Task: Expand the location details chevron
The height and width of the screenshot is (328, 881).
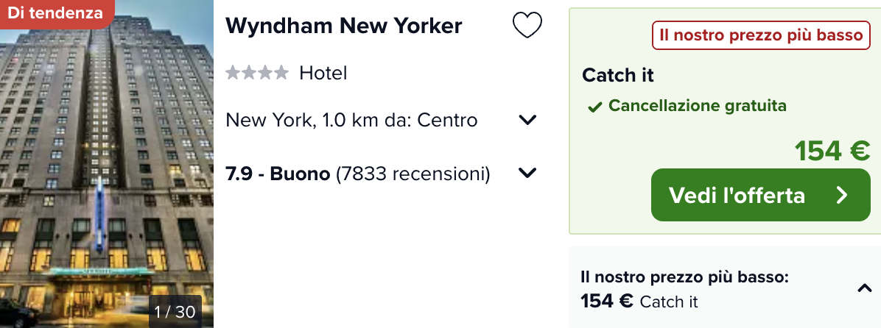Action: click(x=527, y=120)
